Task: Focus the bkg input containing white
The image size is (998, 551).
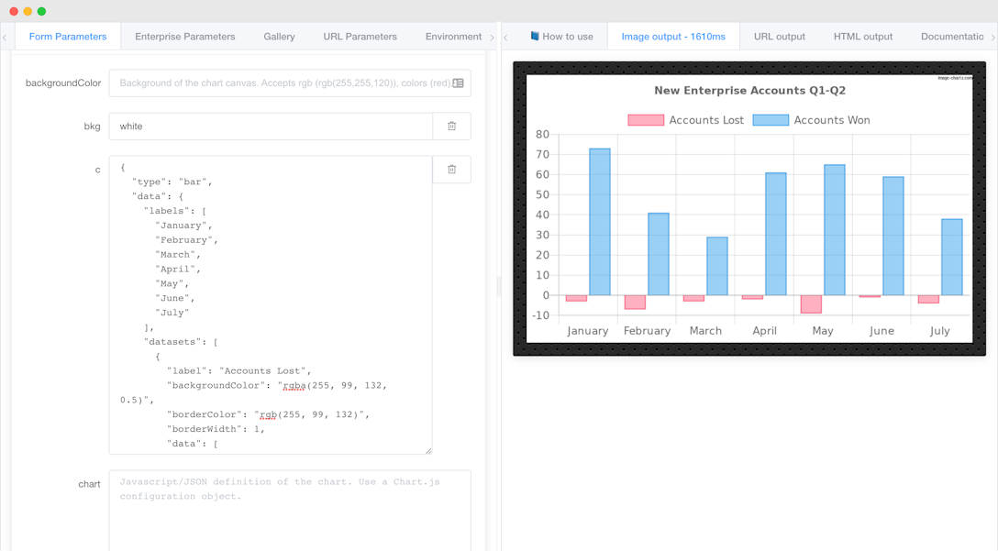Action: click(271, 127)
